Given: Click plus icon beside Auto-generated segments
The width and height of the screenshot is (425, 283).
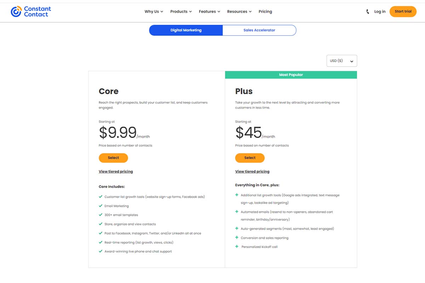Looking at the screenshot, I should click(237, 229).
